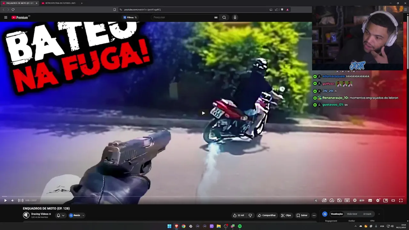Enable miniplayer mode
This screenshot has height=230, width=409.
pyautogui.click(x=386, y=201)
